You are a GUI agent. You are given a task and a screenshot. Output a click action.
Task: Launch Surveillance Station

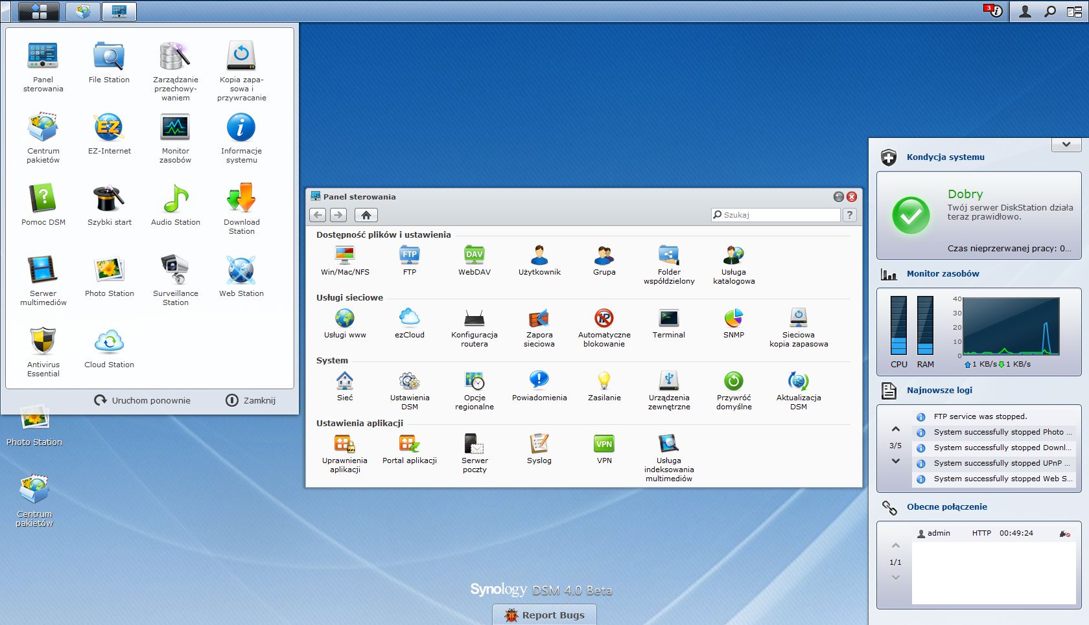coord(176,280)
